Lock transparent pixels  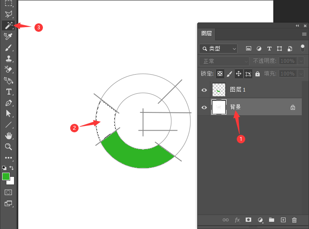point(220,74)
